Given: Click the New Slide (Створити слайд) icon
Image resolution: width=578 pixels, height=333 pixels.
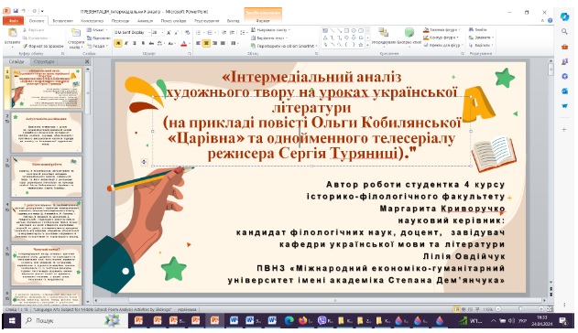Looking at the screenshot, I should point(75,33).
